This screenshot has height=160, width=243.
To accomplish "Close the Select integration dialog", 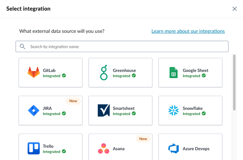I will (x=234, y=9).
